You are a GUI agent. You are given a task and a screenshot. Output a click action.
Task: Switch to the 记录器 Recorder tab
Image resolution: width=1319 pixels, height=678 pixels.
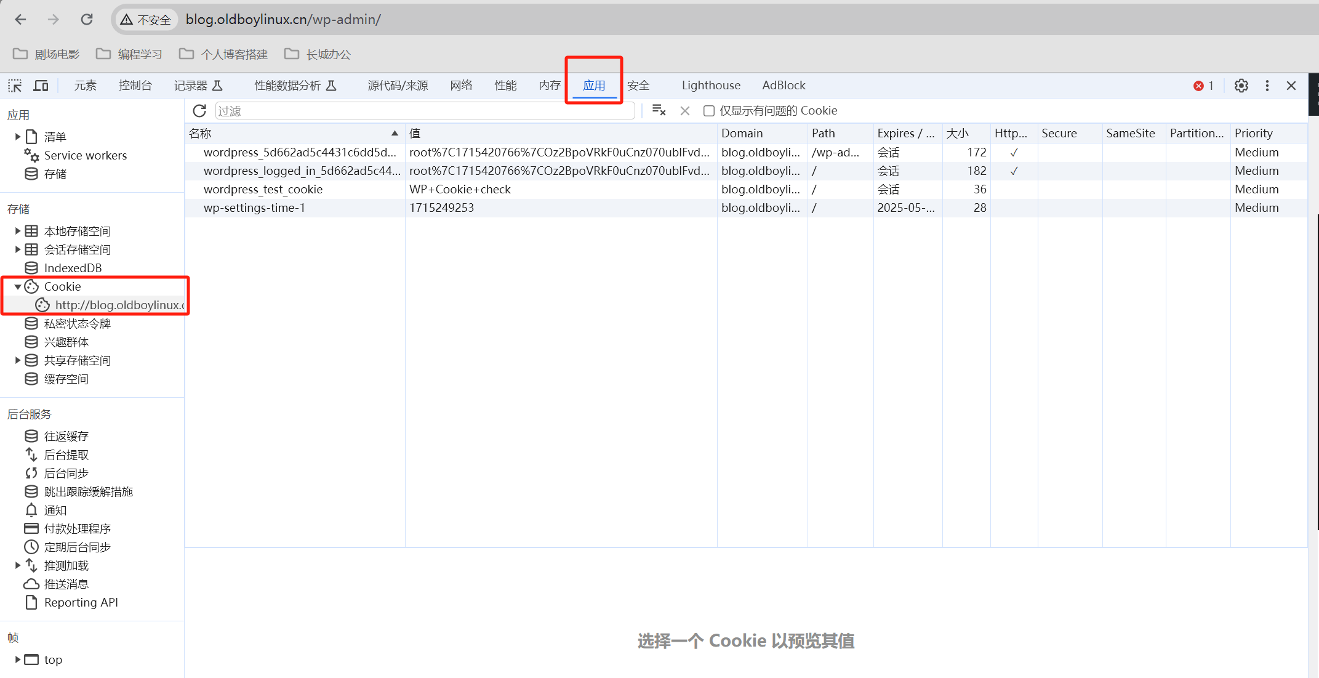coord(198,86)
